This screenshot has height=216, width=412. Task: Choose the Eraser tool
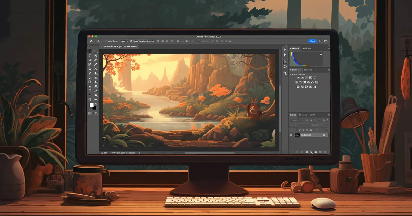point(96,78)
